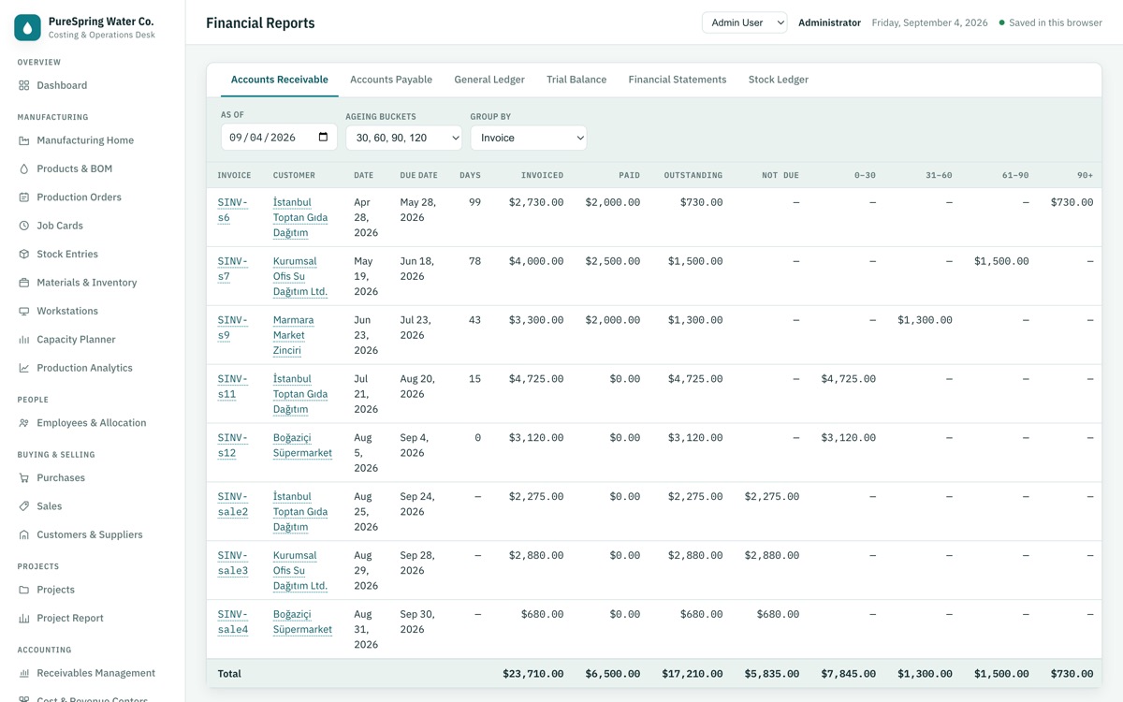The height and width of the screenshot is (702, 1123).
Task: Click the total outstanding $17,210.00 value
Action: (693, 674)
